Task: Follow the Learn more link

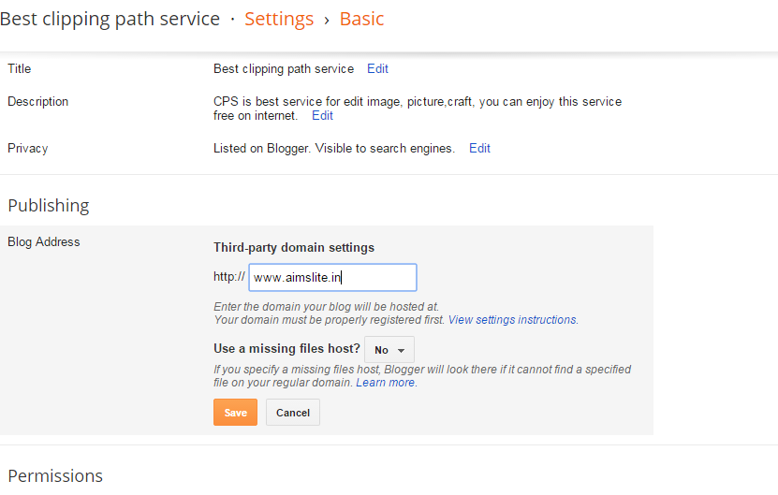Action: [x=385, y=383]
